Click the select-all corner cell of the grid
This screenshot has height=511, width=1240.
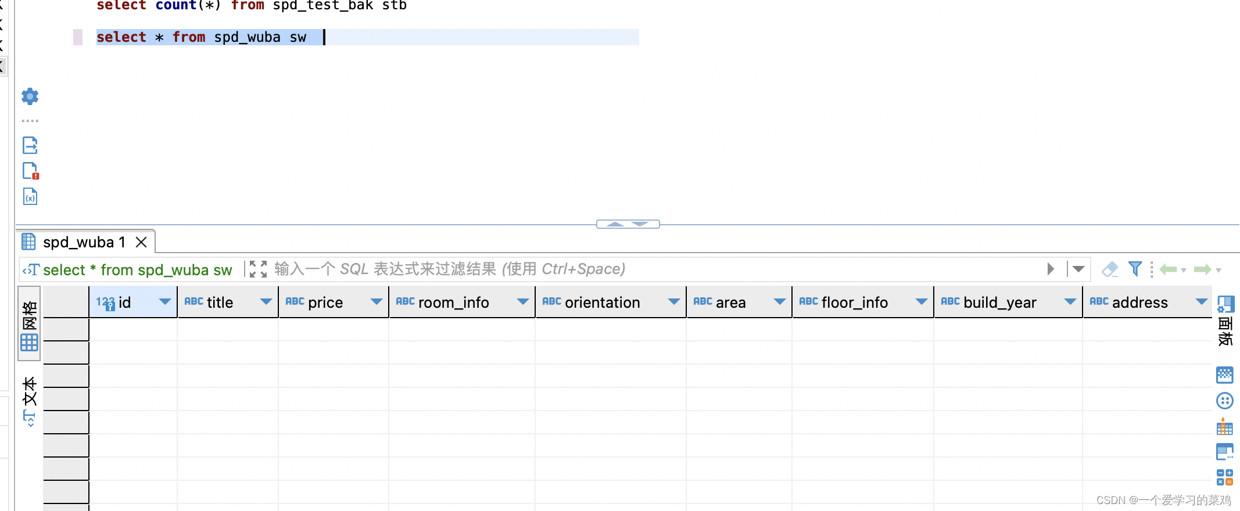66,302
